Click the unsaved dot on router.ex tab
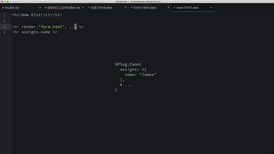This screenshot has height=154, width=274. point(40,8)
